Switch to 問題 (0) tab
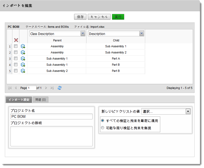204x168 pixels. point(41,100)
